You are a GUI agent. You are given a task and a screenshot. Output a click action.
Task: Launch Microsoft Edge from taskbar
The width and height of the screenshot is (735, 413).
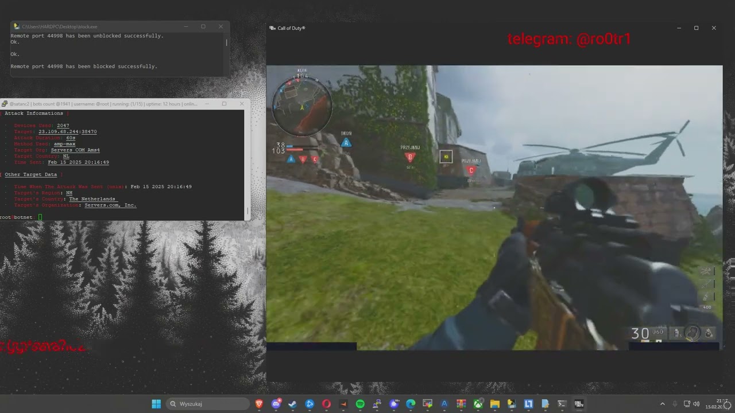pos(411,404)
